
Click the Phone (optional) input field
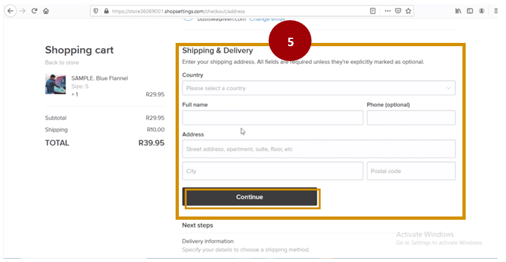pos(411,118)
